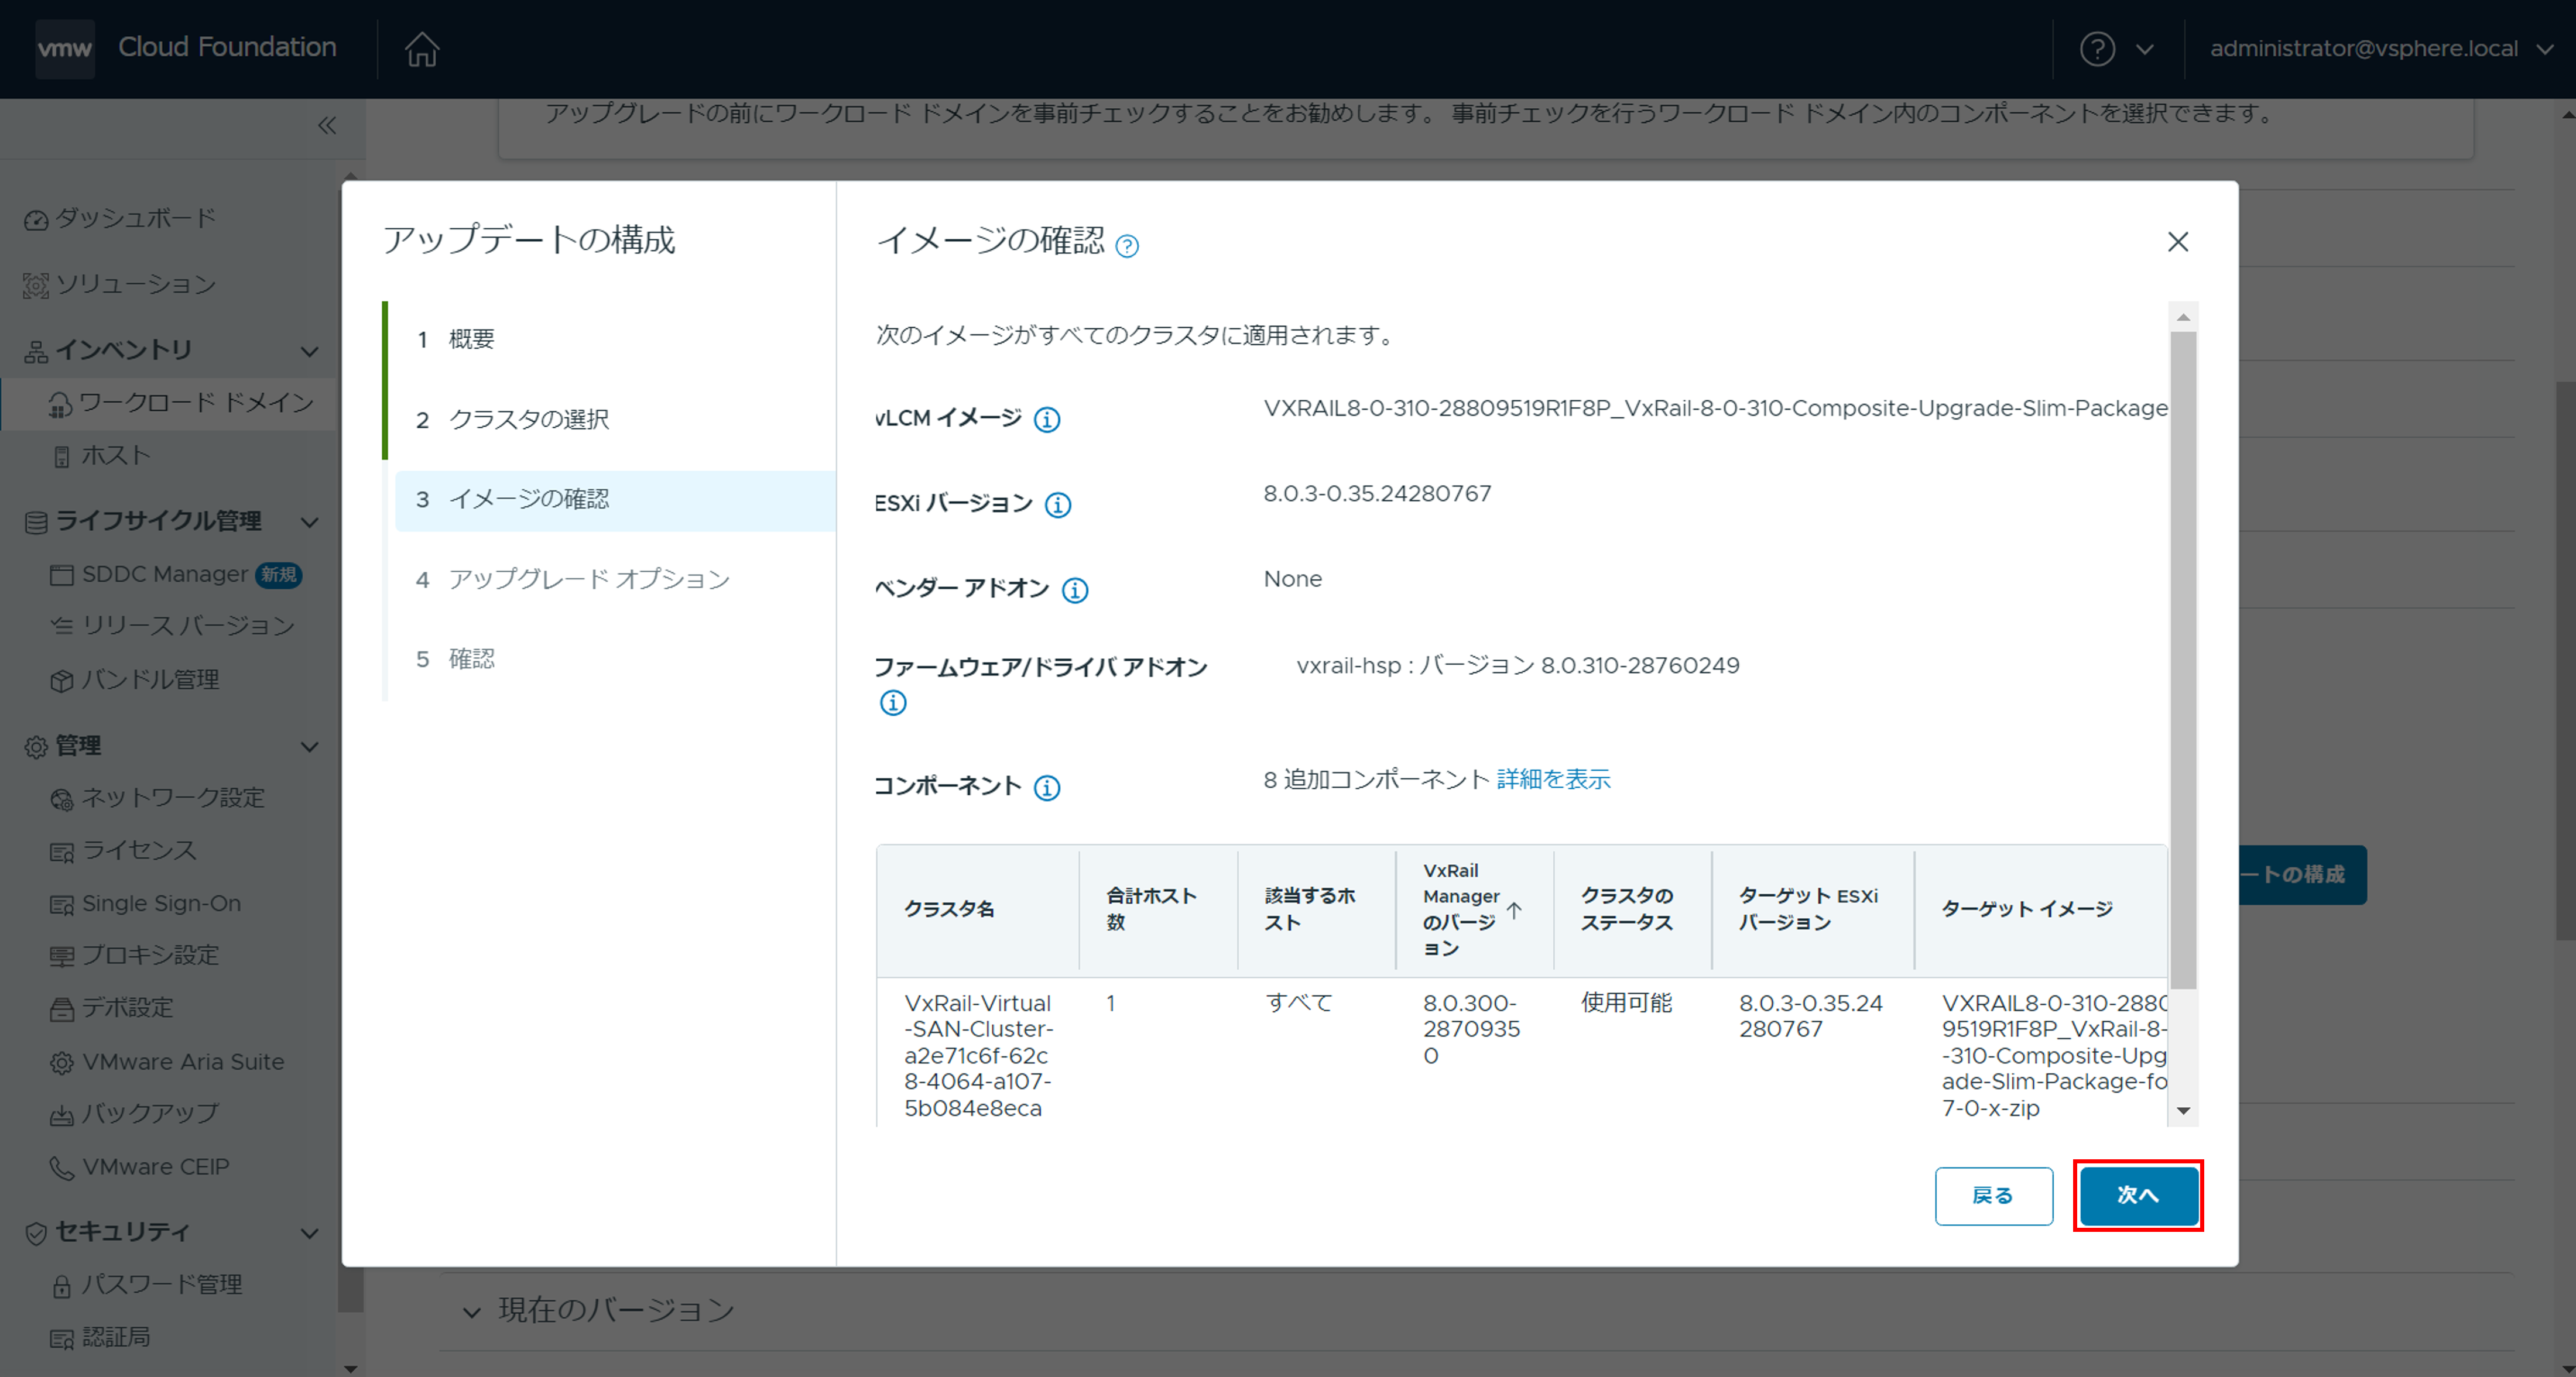Click the ワークロード ドメイン cloud icon

[x=60, y=405]
